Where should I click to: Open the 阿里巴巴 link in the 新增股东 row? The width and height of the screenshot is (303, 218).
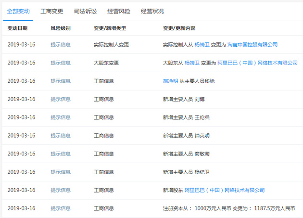coord(225,190)
